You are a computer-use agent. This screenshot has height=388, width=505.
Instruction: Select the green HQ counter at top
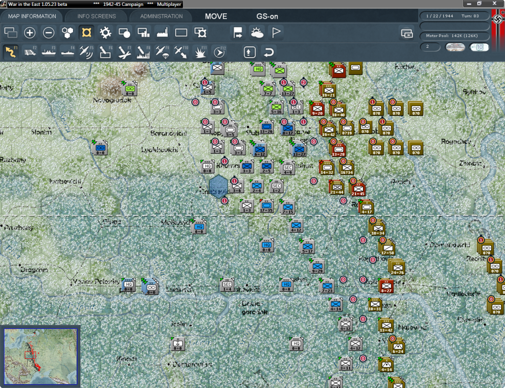258,69
